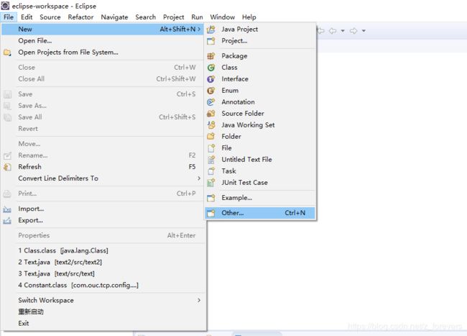Open the Forward history dropdown arrow
467x336 pixels.
tap(364, 31)
